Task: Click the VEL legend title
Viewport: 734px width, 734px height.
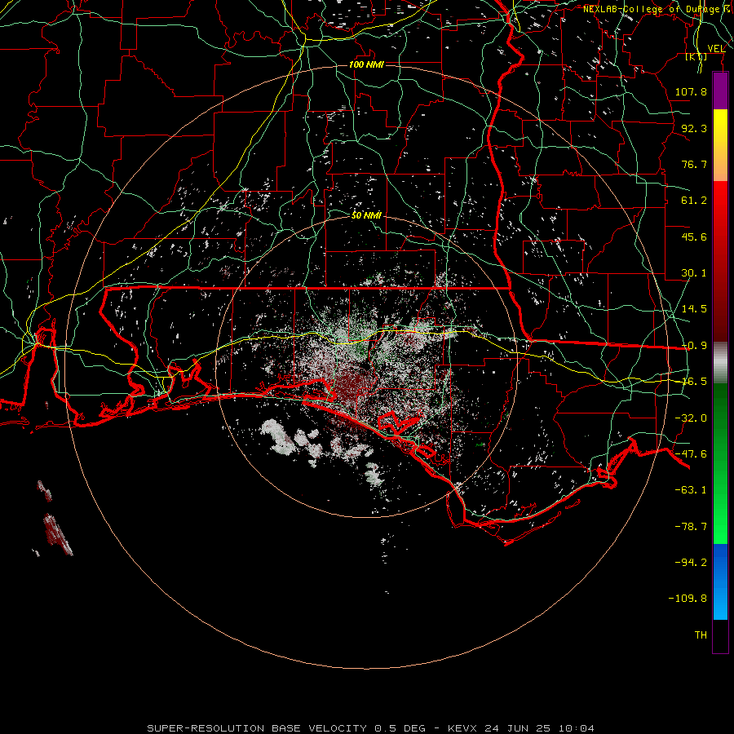Action: click(x=716, y=49)
